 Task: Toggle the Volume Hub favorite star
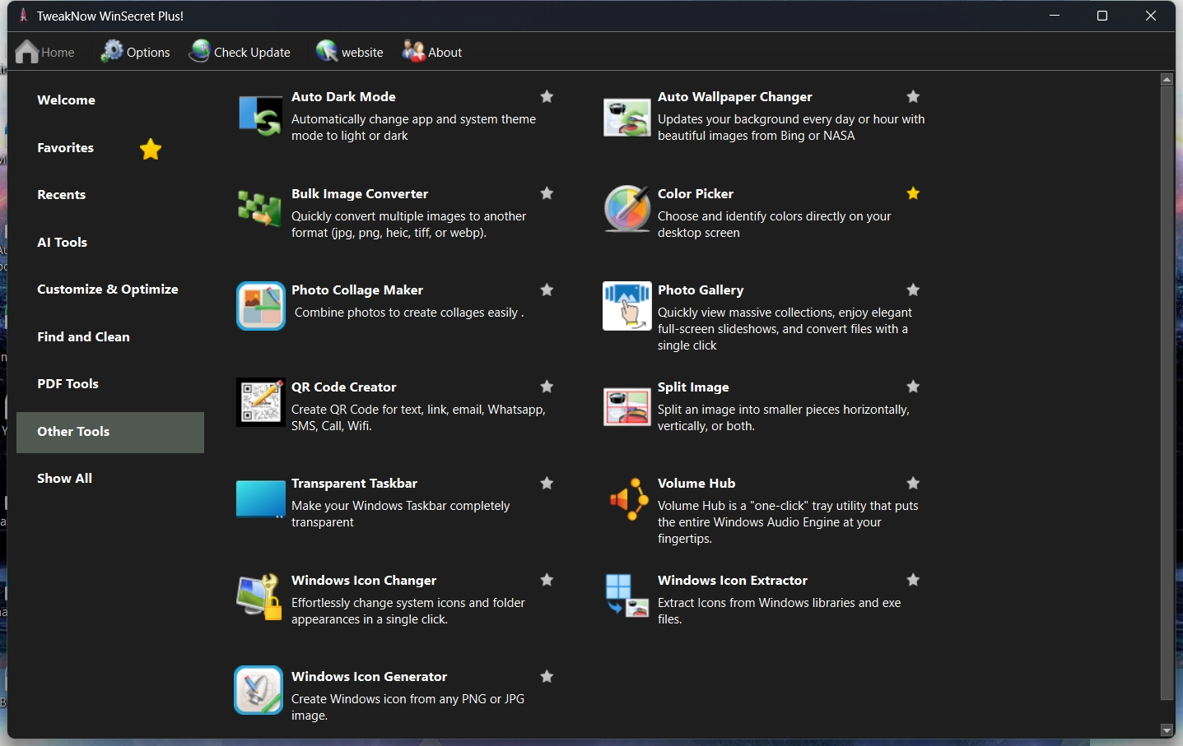pos(913,483)
